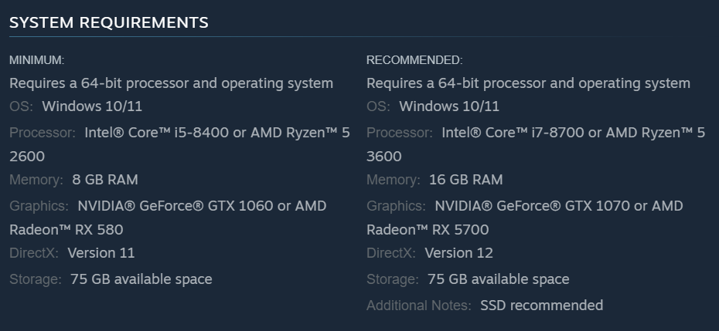The height and width of the screenshot is (331, 719).
Task: Click the Ryzen 5 3600 model number
Action: (x=384, y=156)
